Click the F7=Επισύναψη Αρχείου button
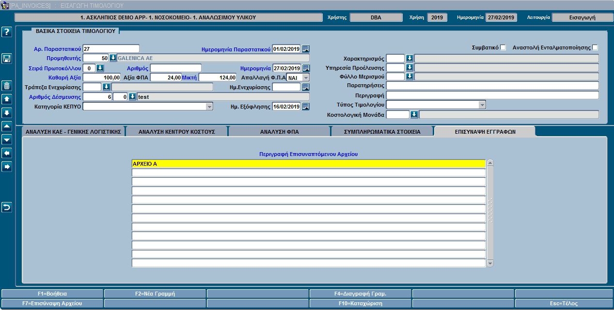614x312 pixels. [x=52, y=303]
